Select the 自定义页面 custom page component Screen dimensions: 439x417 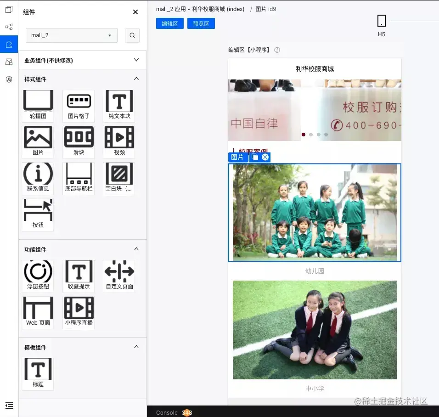(x=119, y=276)
